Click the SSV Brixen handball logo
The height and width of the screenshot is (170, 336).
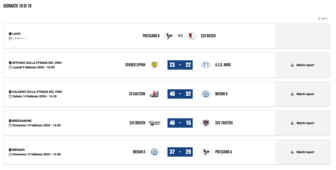[154, 123]
